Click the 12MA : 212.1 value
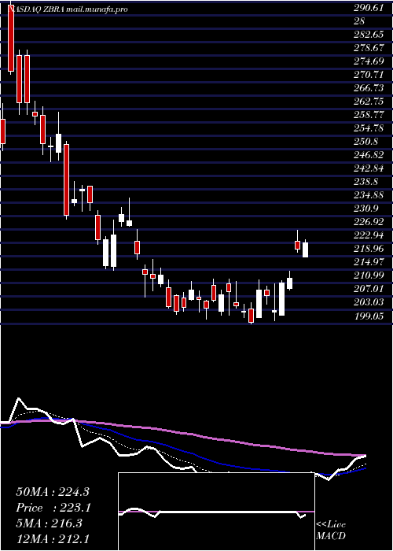Screen dimensions: 393x551 click(x=53, y=539)
